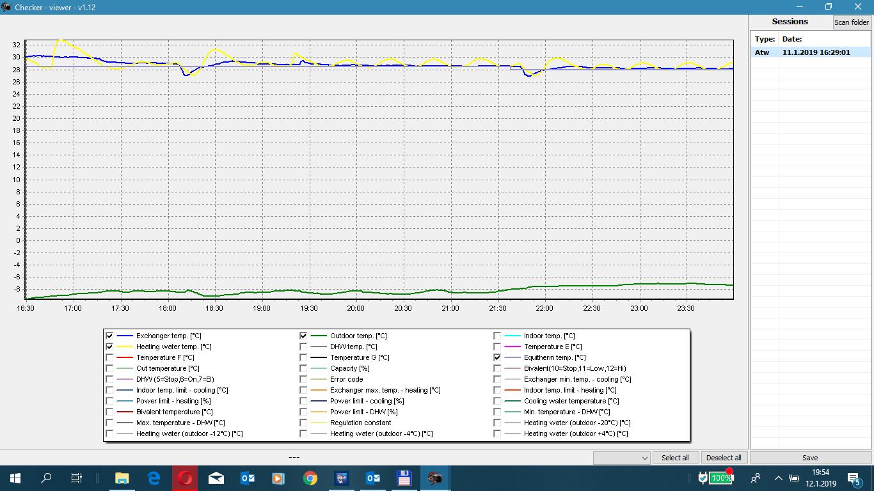
Task: Show hidden system tray icons
Action: 778,478
